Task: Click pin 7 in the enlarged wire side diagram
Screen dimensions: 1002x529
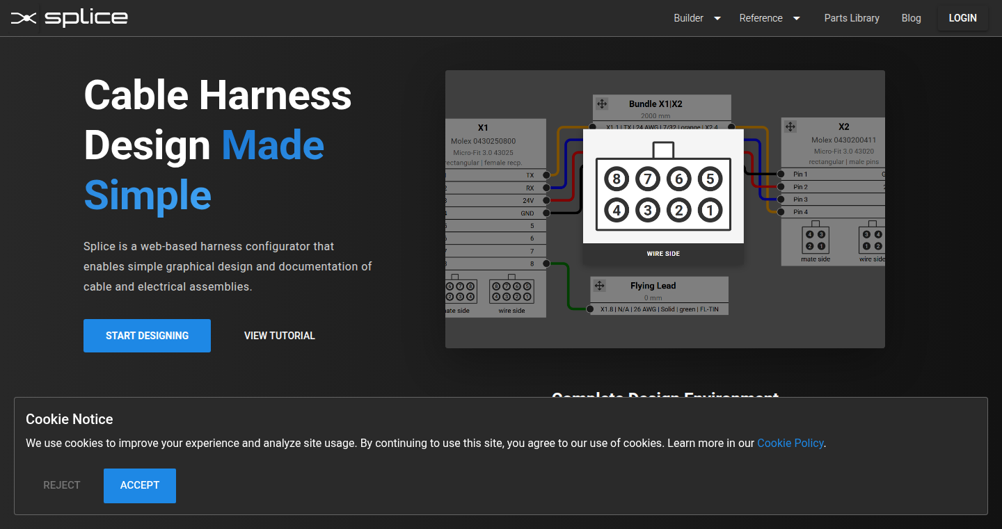Action: [647, 179]
